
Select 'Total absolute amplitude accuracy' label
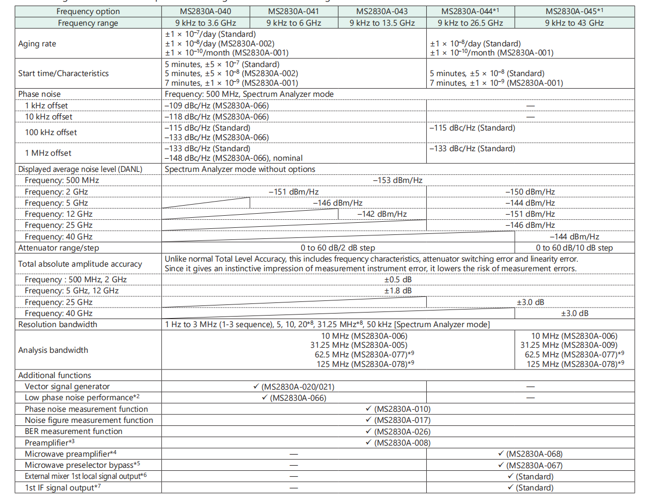80,264
